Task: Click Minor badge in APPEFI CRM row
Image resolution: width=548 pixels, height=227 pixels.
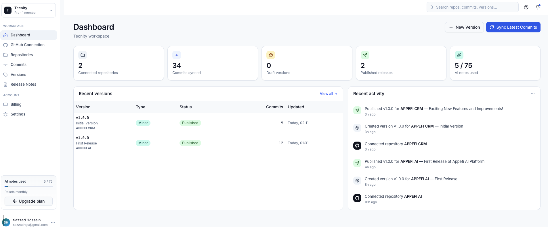Action: coord(143,123)
